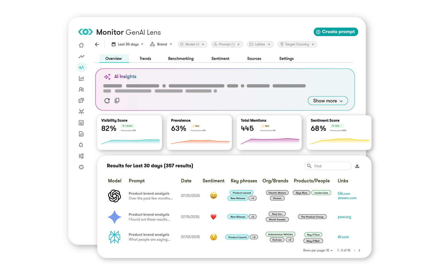Open the Target Country filter dropdown
439x274 pixels.
(x=297, y=44)
